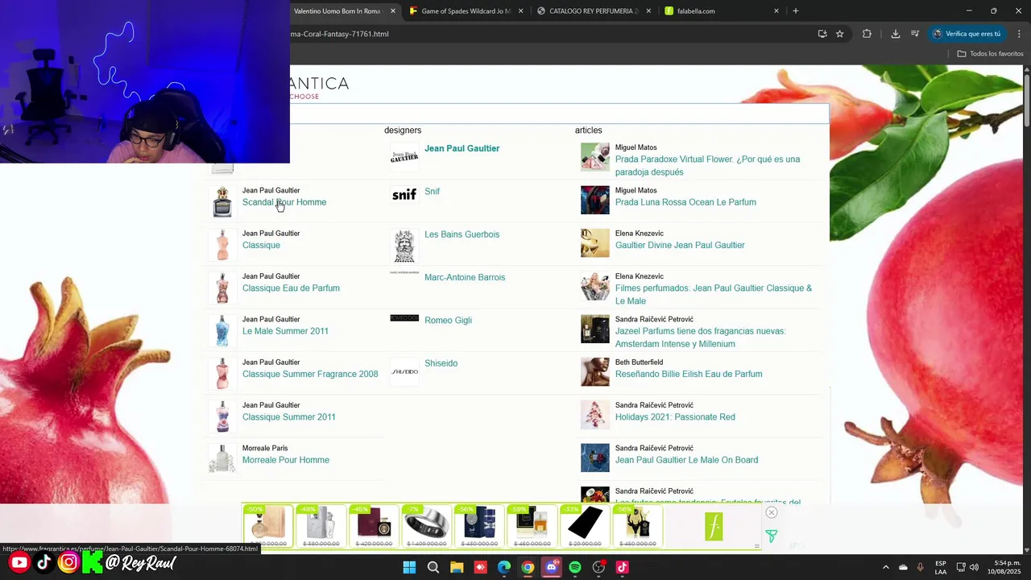This screenshot has width=1031, height=580.
Task: Open the Morreale Pour Homme link
Action: (x=286, y=460)
